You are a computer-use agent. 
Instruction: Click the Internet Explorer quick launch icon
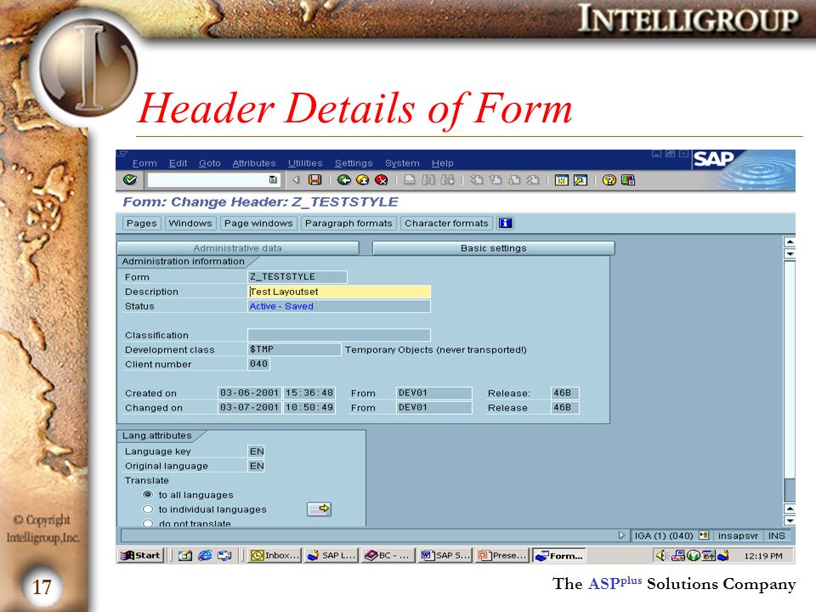point(205,556)
